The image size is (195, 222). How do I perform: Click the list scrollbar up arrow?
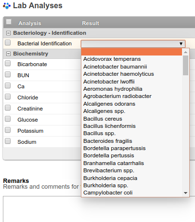click(185, 52)
